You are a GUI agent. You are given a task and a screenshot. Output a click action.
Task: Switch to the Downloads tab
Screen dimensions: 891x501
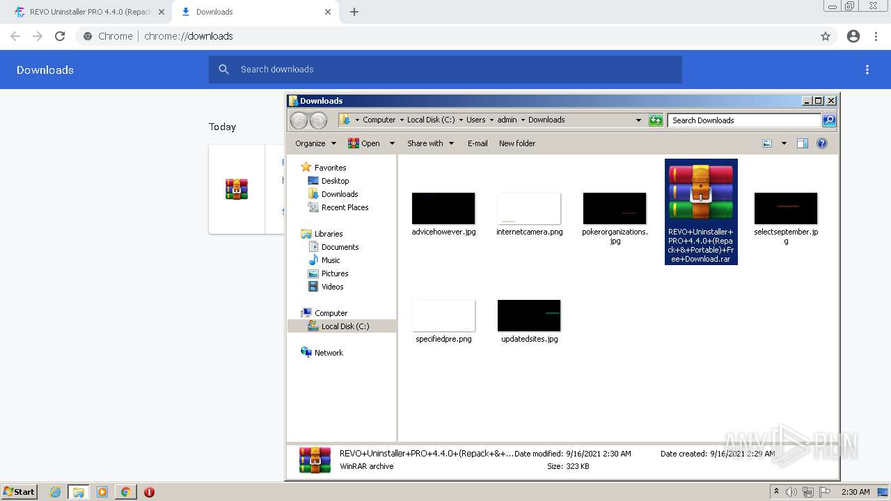[255, 12]
